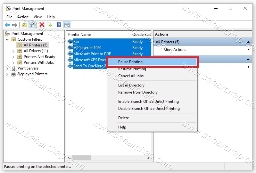Open the File menu

point(9,17)
